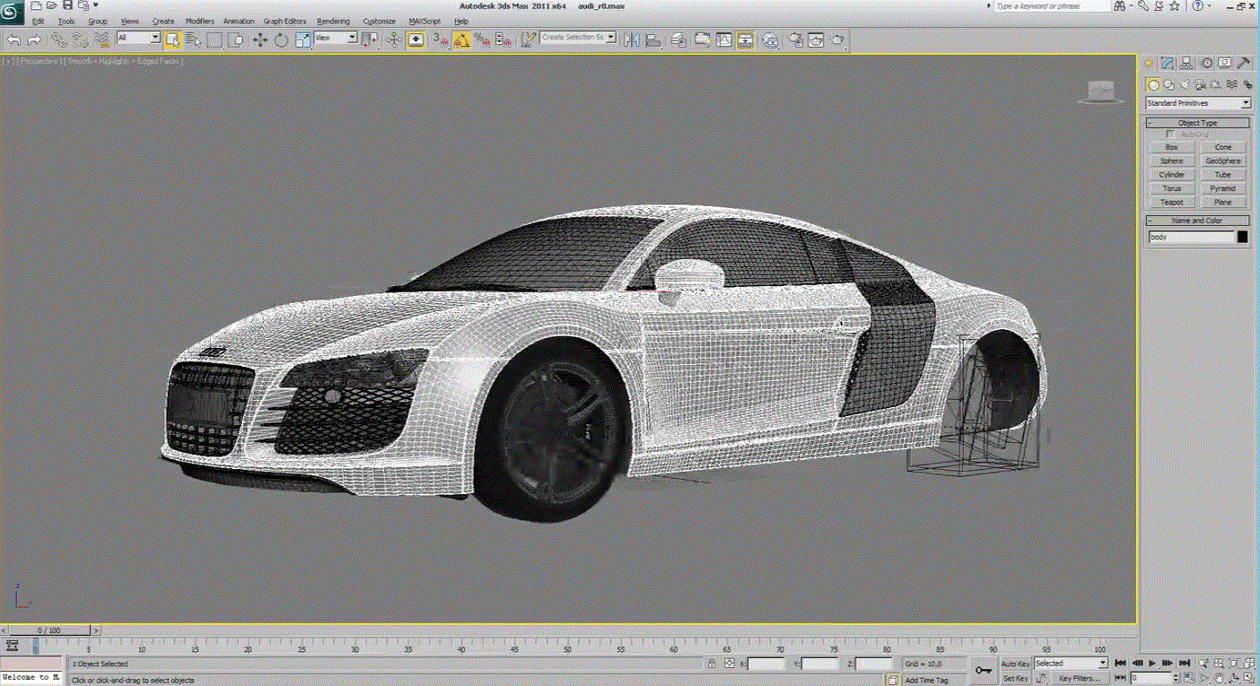Switch to the Hierarchy panel tab
The height and width of the screenshot is (686, 1260).
click(1186, 63)
